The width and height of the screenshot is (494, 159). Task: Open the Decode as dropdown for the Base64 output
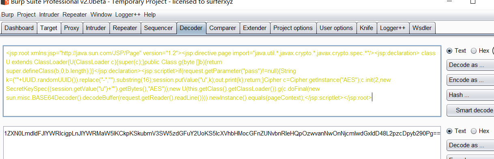[x=470, y=145]
